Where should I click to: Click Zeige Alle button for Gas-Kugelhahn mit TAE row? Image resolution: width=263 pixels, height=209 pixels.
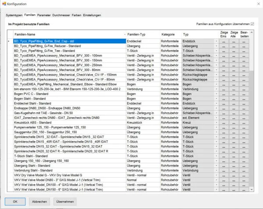[x=234, y=113]
